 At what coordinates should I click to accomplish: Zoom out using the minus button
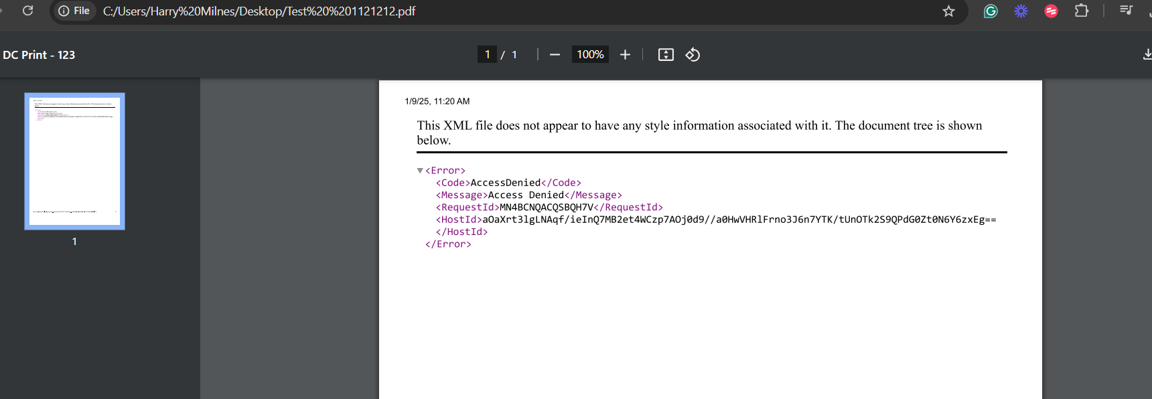[x=555, y=54]
